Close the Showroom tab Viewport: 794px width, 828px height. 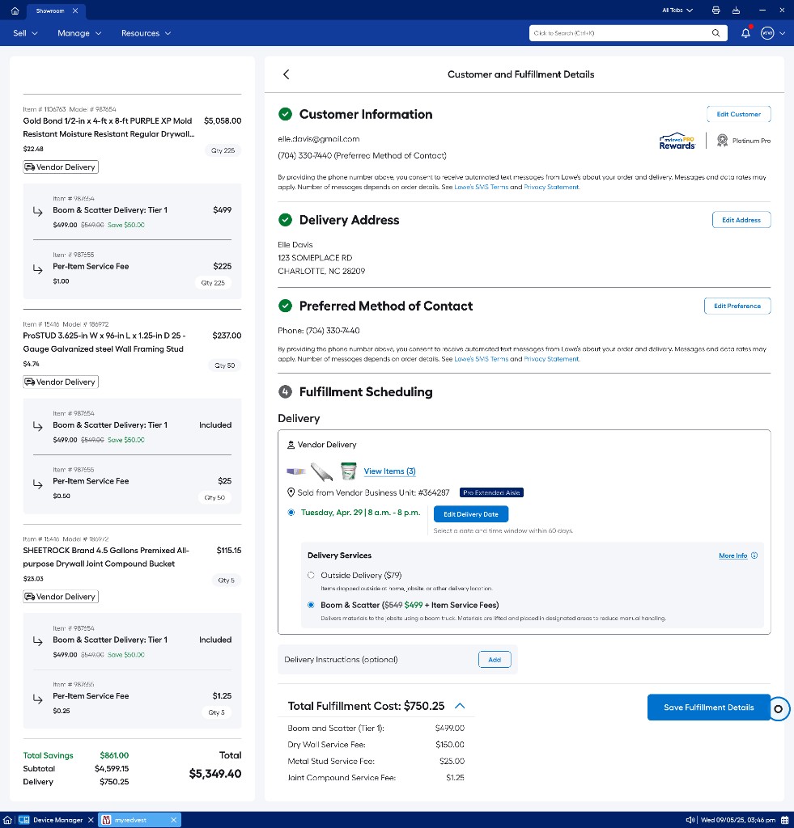point(75,11)
